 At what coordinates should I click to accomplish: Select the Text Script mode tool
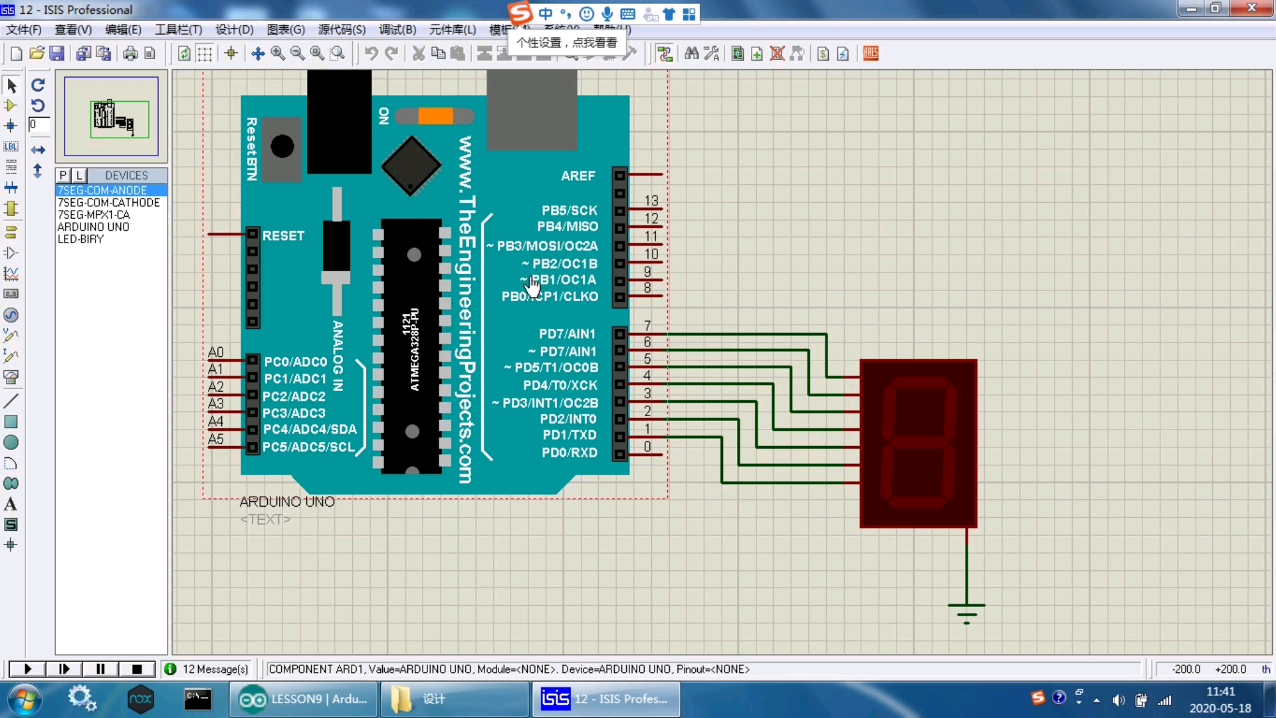tap(11, 167)
